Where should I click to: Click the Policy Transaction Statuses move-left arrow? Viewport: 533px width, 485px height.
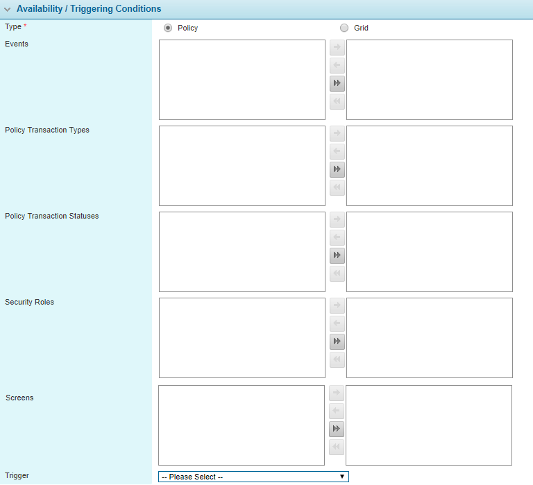337,238
